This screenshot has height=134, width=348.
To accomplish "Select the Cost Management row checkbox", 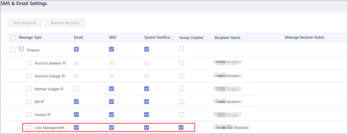I will pyautogui.click(x=29, y=127).
